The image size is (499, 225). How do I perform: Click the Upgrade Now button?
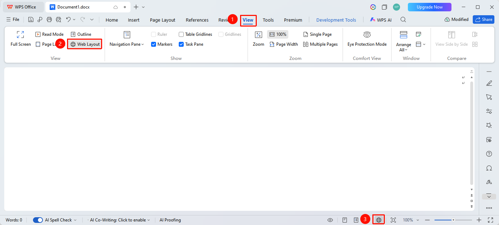click(429, 7)
